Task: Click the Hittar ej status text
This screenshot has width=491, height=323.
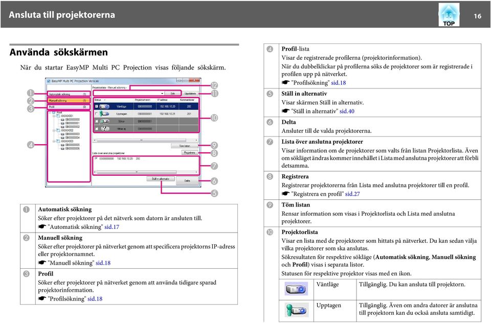Action: click(x=122, y=129)
